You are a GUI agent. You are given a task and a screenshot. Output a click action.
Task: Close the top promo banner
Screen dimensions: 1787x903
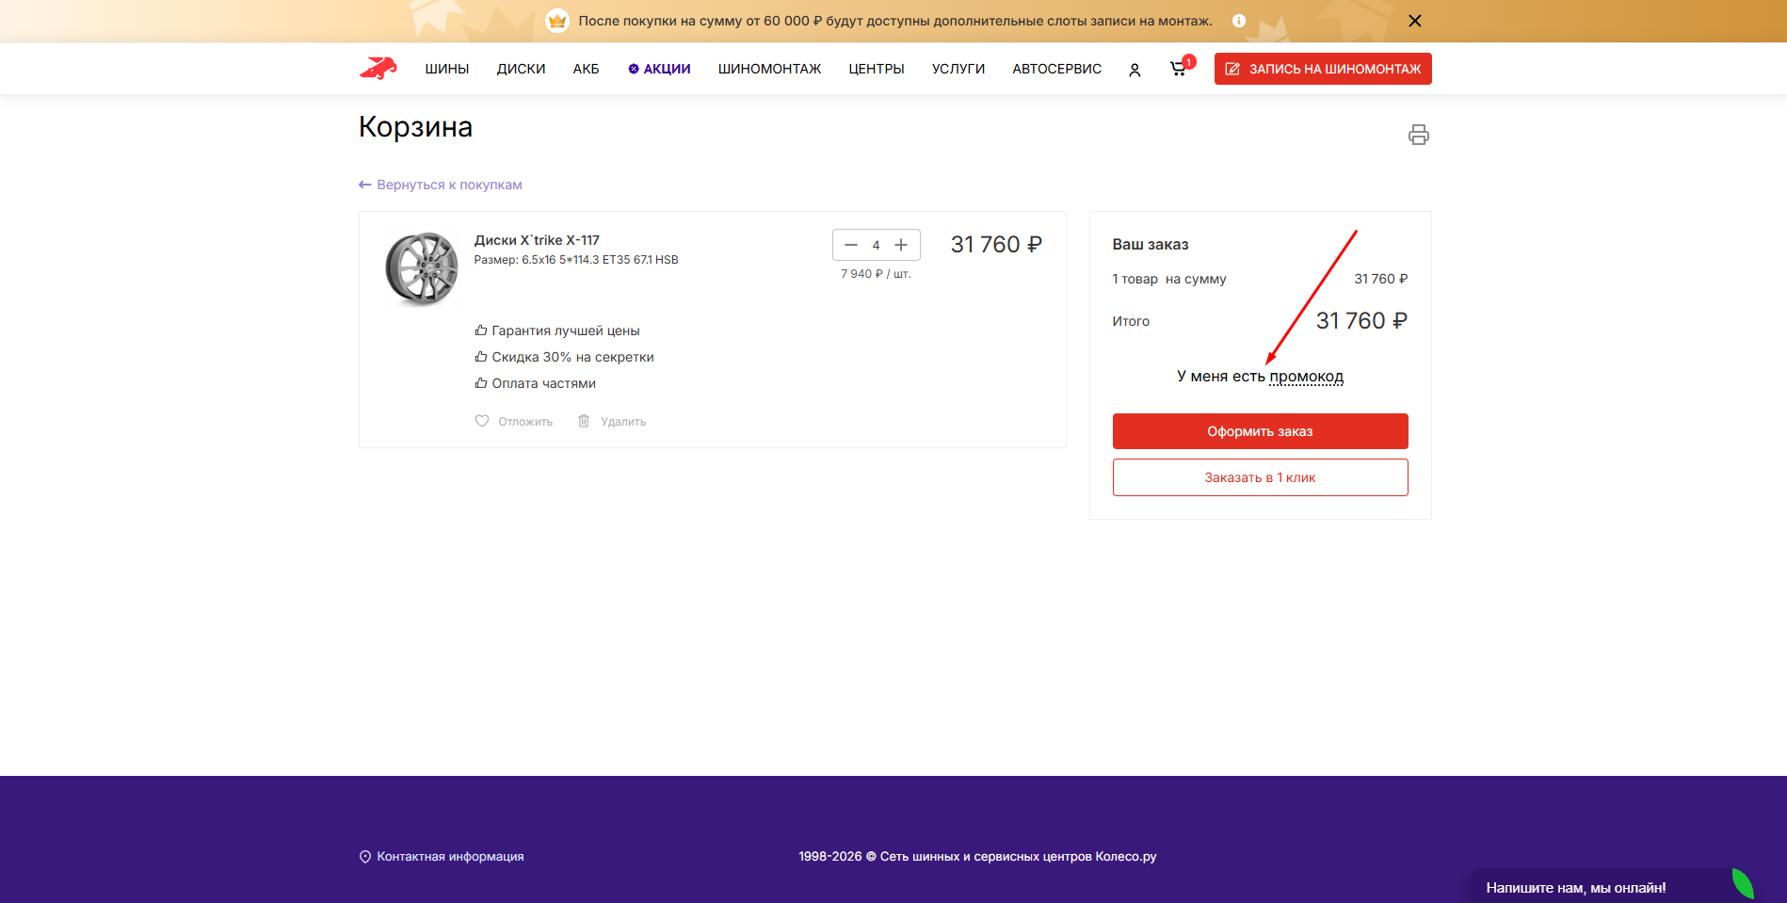[x=1414, y=21]
